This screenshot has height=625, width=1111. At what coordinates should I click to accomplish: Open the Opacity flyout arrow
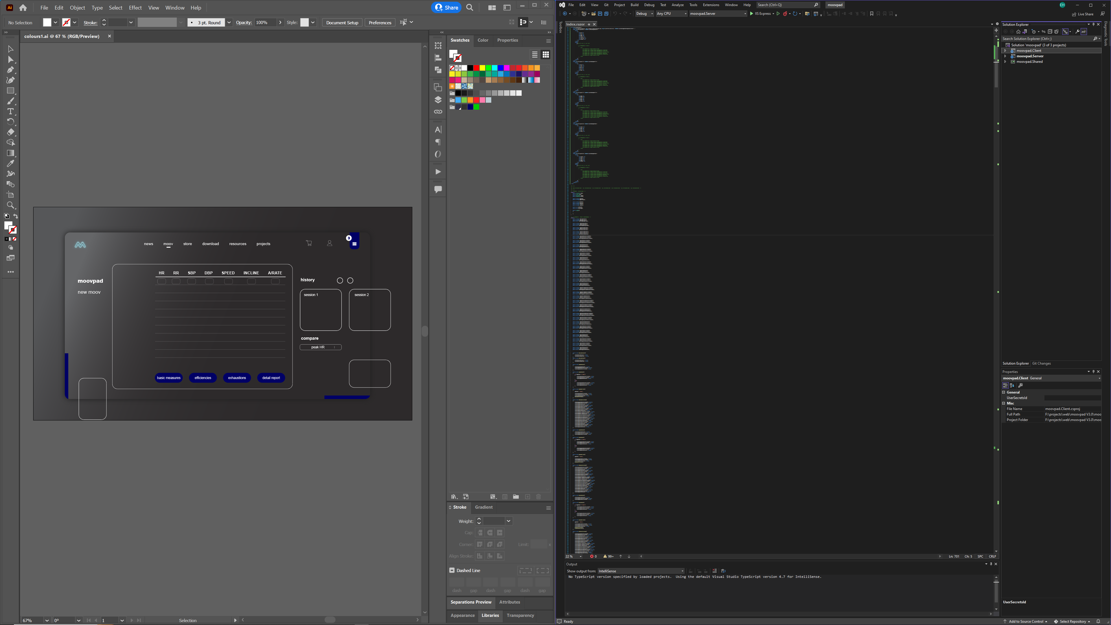pos(280,23)
